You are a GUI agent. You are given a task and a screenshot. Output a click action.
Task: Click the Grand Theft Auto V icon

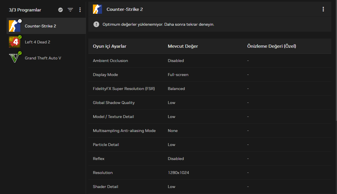(x=14, y=58)
